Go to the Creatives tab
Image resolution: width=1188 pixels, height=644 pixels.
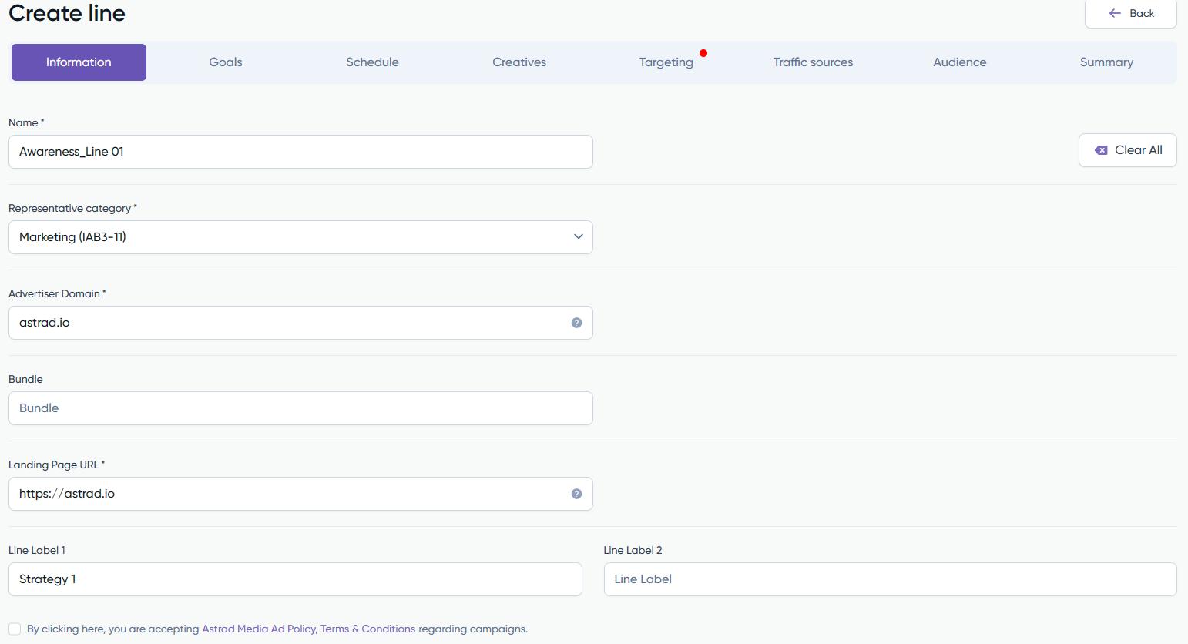519,62
